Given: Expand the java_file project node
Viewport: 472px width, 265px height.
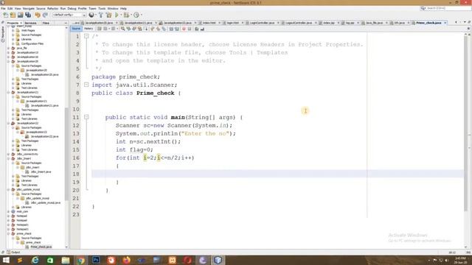Looking at the screenshot, I should pyautogui.click(x=8, y=48).
